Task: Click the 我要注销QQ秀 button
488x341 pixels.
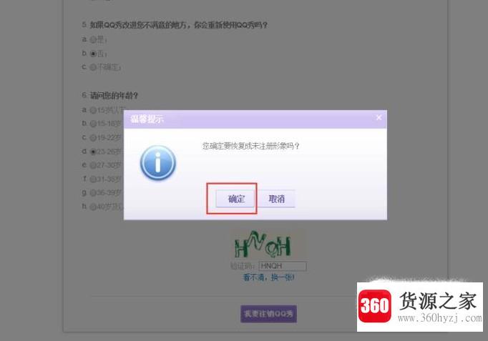Action: (x=268, y=314)
